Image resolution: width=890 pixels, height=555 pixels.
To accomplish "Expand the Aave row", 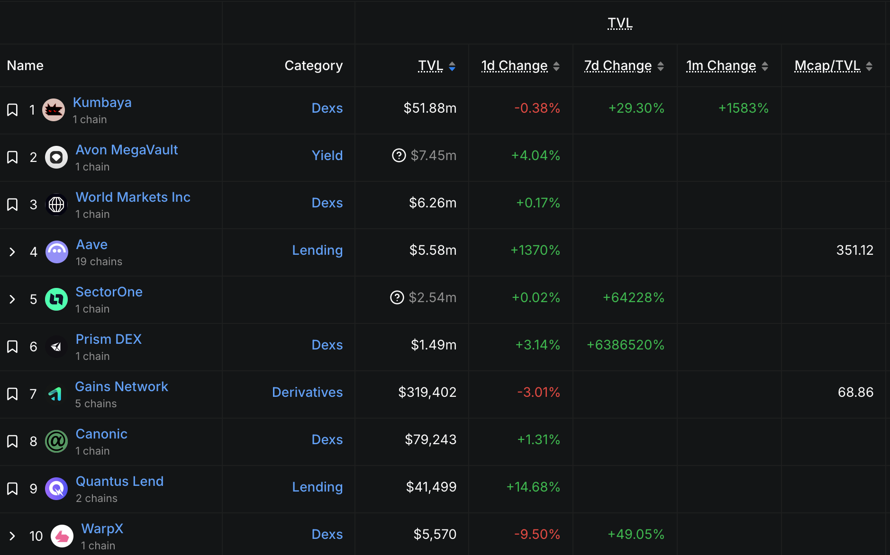I will pyautogui.click(x=12, y=252).
